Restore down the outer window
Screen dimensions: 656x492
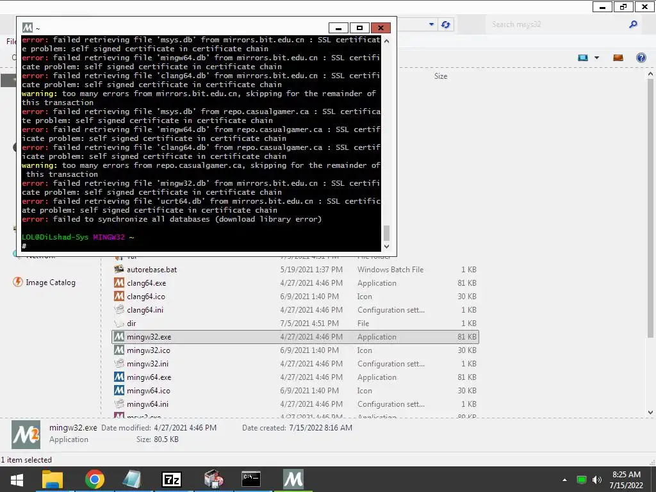click(x=623, y=6)
